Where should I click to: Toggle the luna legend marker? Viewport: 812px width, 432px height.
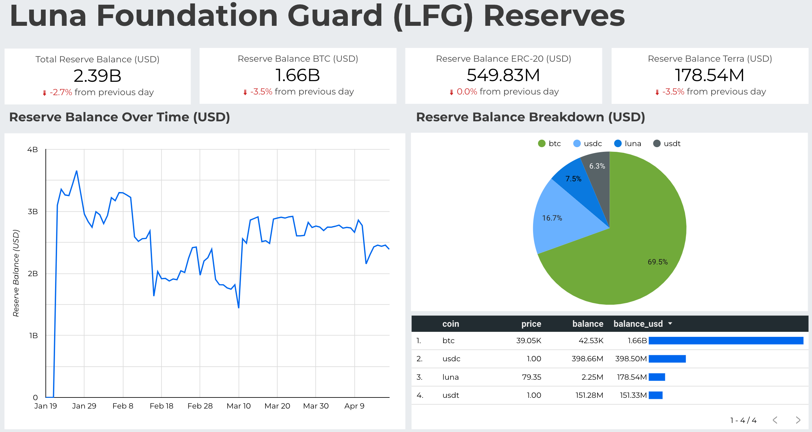pos(618,143)
